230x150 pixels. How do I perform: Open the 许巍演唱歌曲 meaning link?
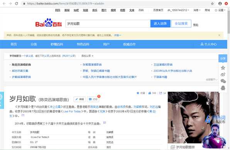[21, 77]
